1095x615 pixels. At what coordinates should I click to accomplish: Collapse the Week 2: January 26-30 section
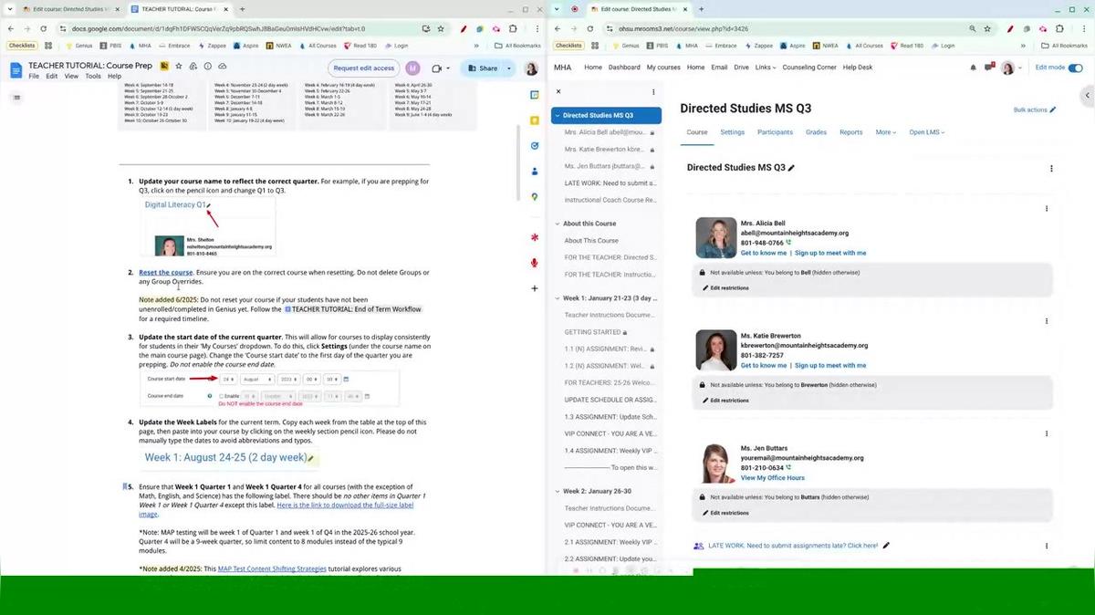pos(558,491)
